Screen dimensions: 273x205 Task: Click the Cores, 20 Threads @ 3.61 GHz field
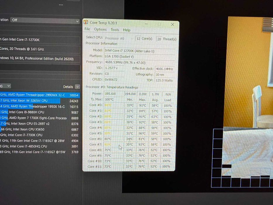(x=40, y=49)
